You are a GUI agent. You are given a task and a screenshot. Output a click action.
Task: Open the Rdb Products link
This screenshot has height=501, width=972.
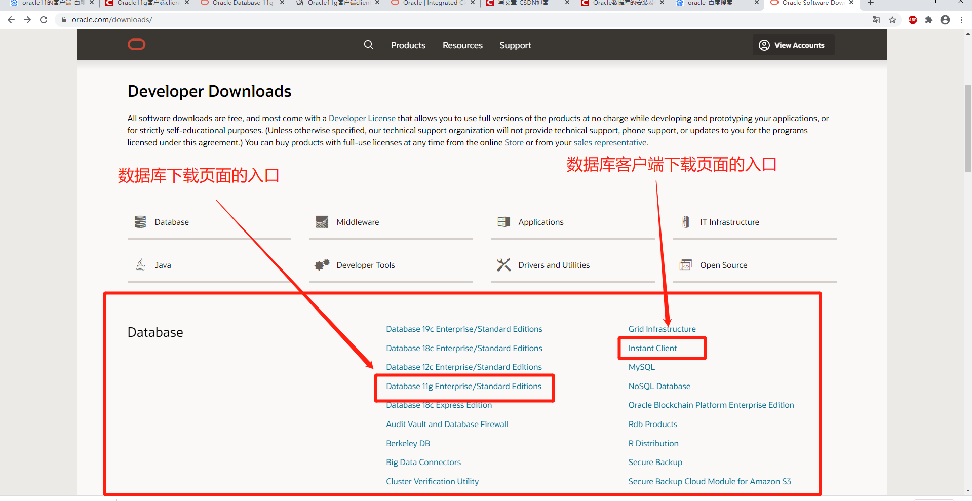point(652,424)
